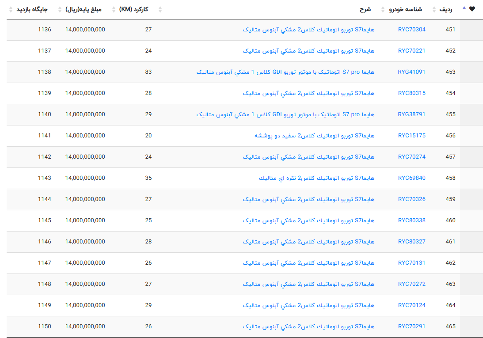Image resolution: width=483 pixels, height=338 pixels.
Task: Click mileage value 20 in row 456
Action: point(148,136)
